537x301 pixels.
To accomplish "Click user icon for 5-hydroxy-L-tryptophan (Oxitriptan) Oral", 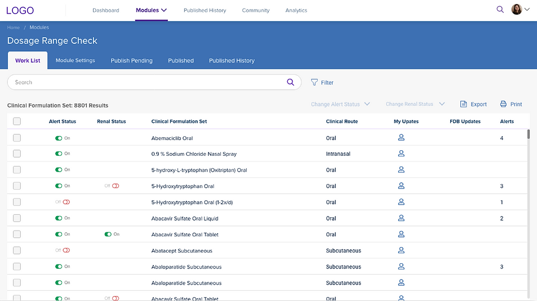I will point(401,170).
